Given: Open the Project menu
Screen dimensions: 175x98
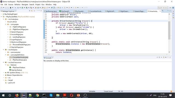Looking at the screenshot, I should click(38, 5).
